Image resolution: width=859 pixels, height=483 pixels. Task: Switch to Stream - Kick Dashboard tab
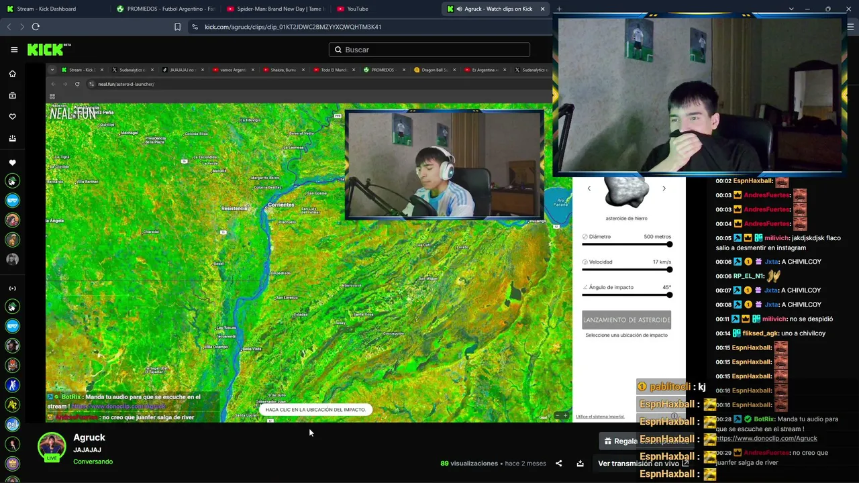(46, 9)
